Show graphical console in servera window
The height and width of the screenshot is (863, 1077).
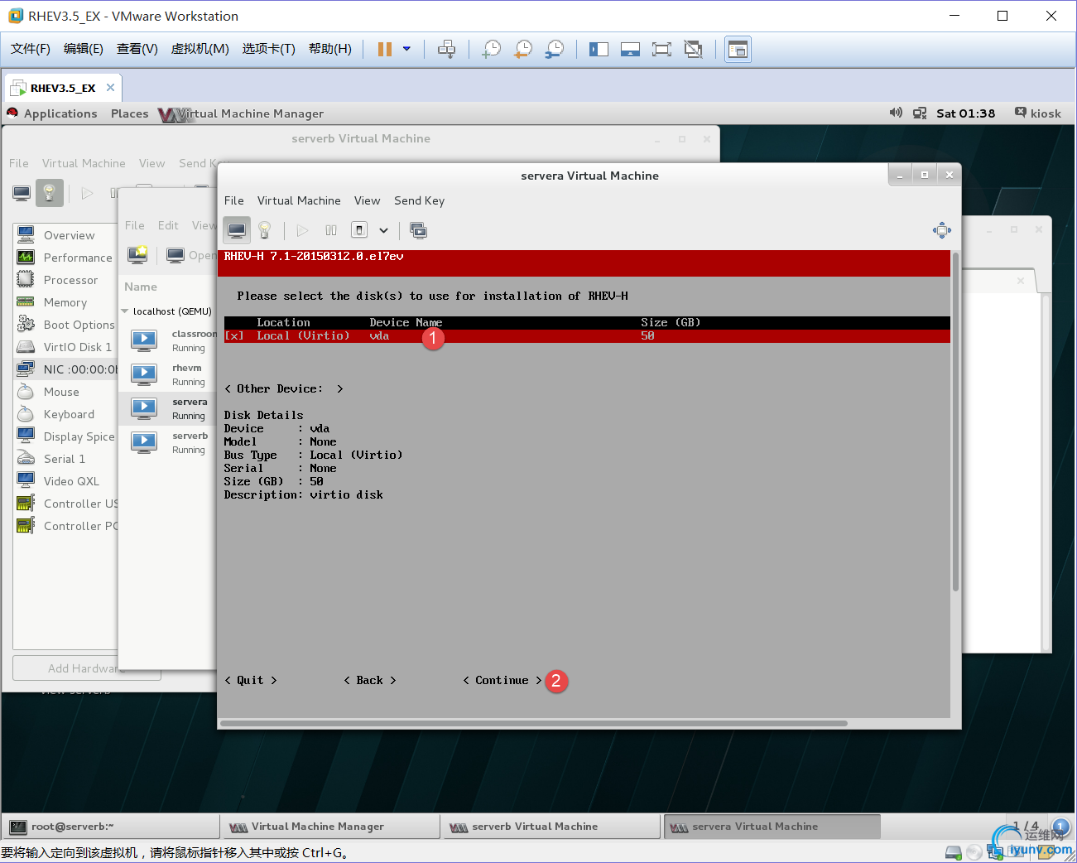point(237,230)
